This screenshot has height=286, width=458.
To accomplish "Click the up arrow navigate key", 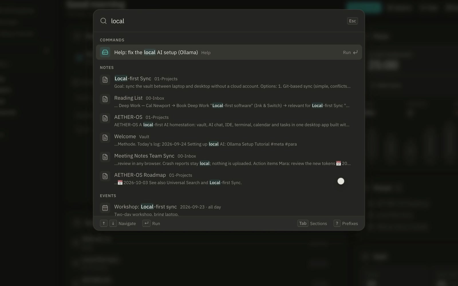I will click(x=104, y=223).
